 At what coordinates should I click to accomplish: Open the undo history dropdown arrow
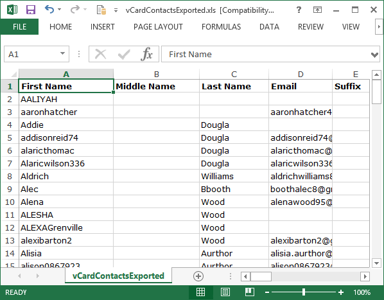pos(59,10)
